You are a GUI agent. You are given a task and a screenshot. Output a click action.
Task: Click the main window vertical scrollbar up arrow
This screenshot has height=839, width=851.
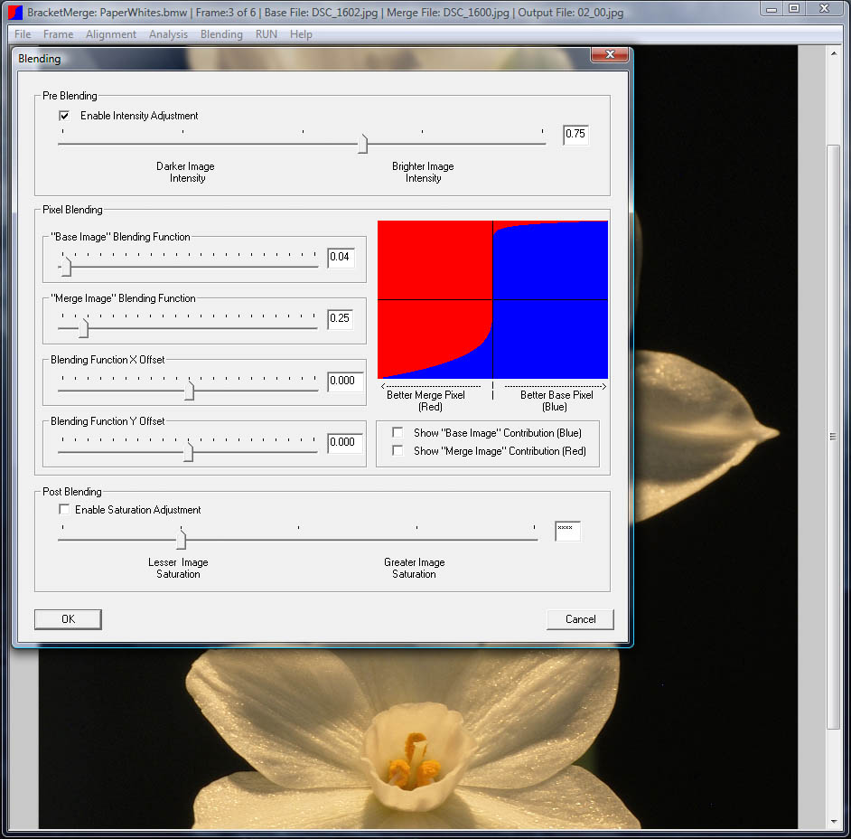pyautogui.click(x=834, y=53)
